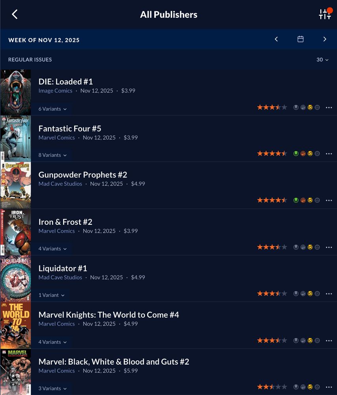Click read icon on Iron & Frost #2
Screen dimensions: 337x395
(x=310, y=247)
